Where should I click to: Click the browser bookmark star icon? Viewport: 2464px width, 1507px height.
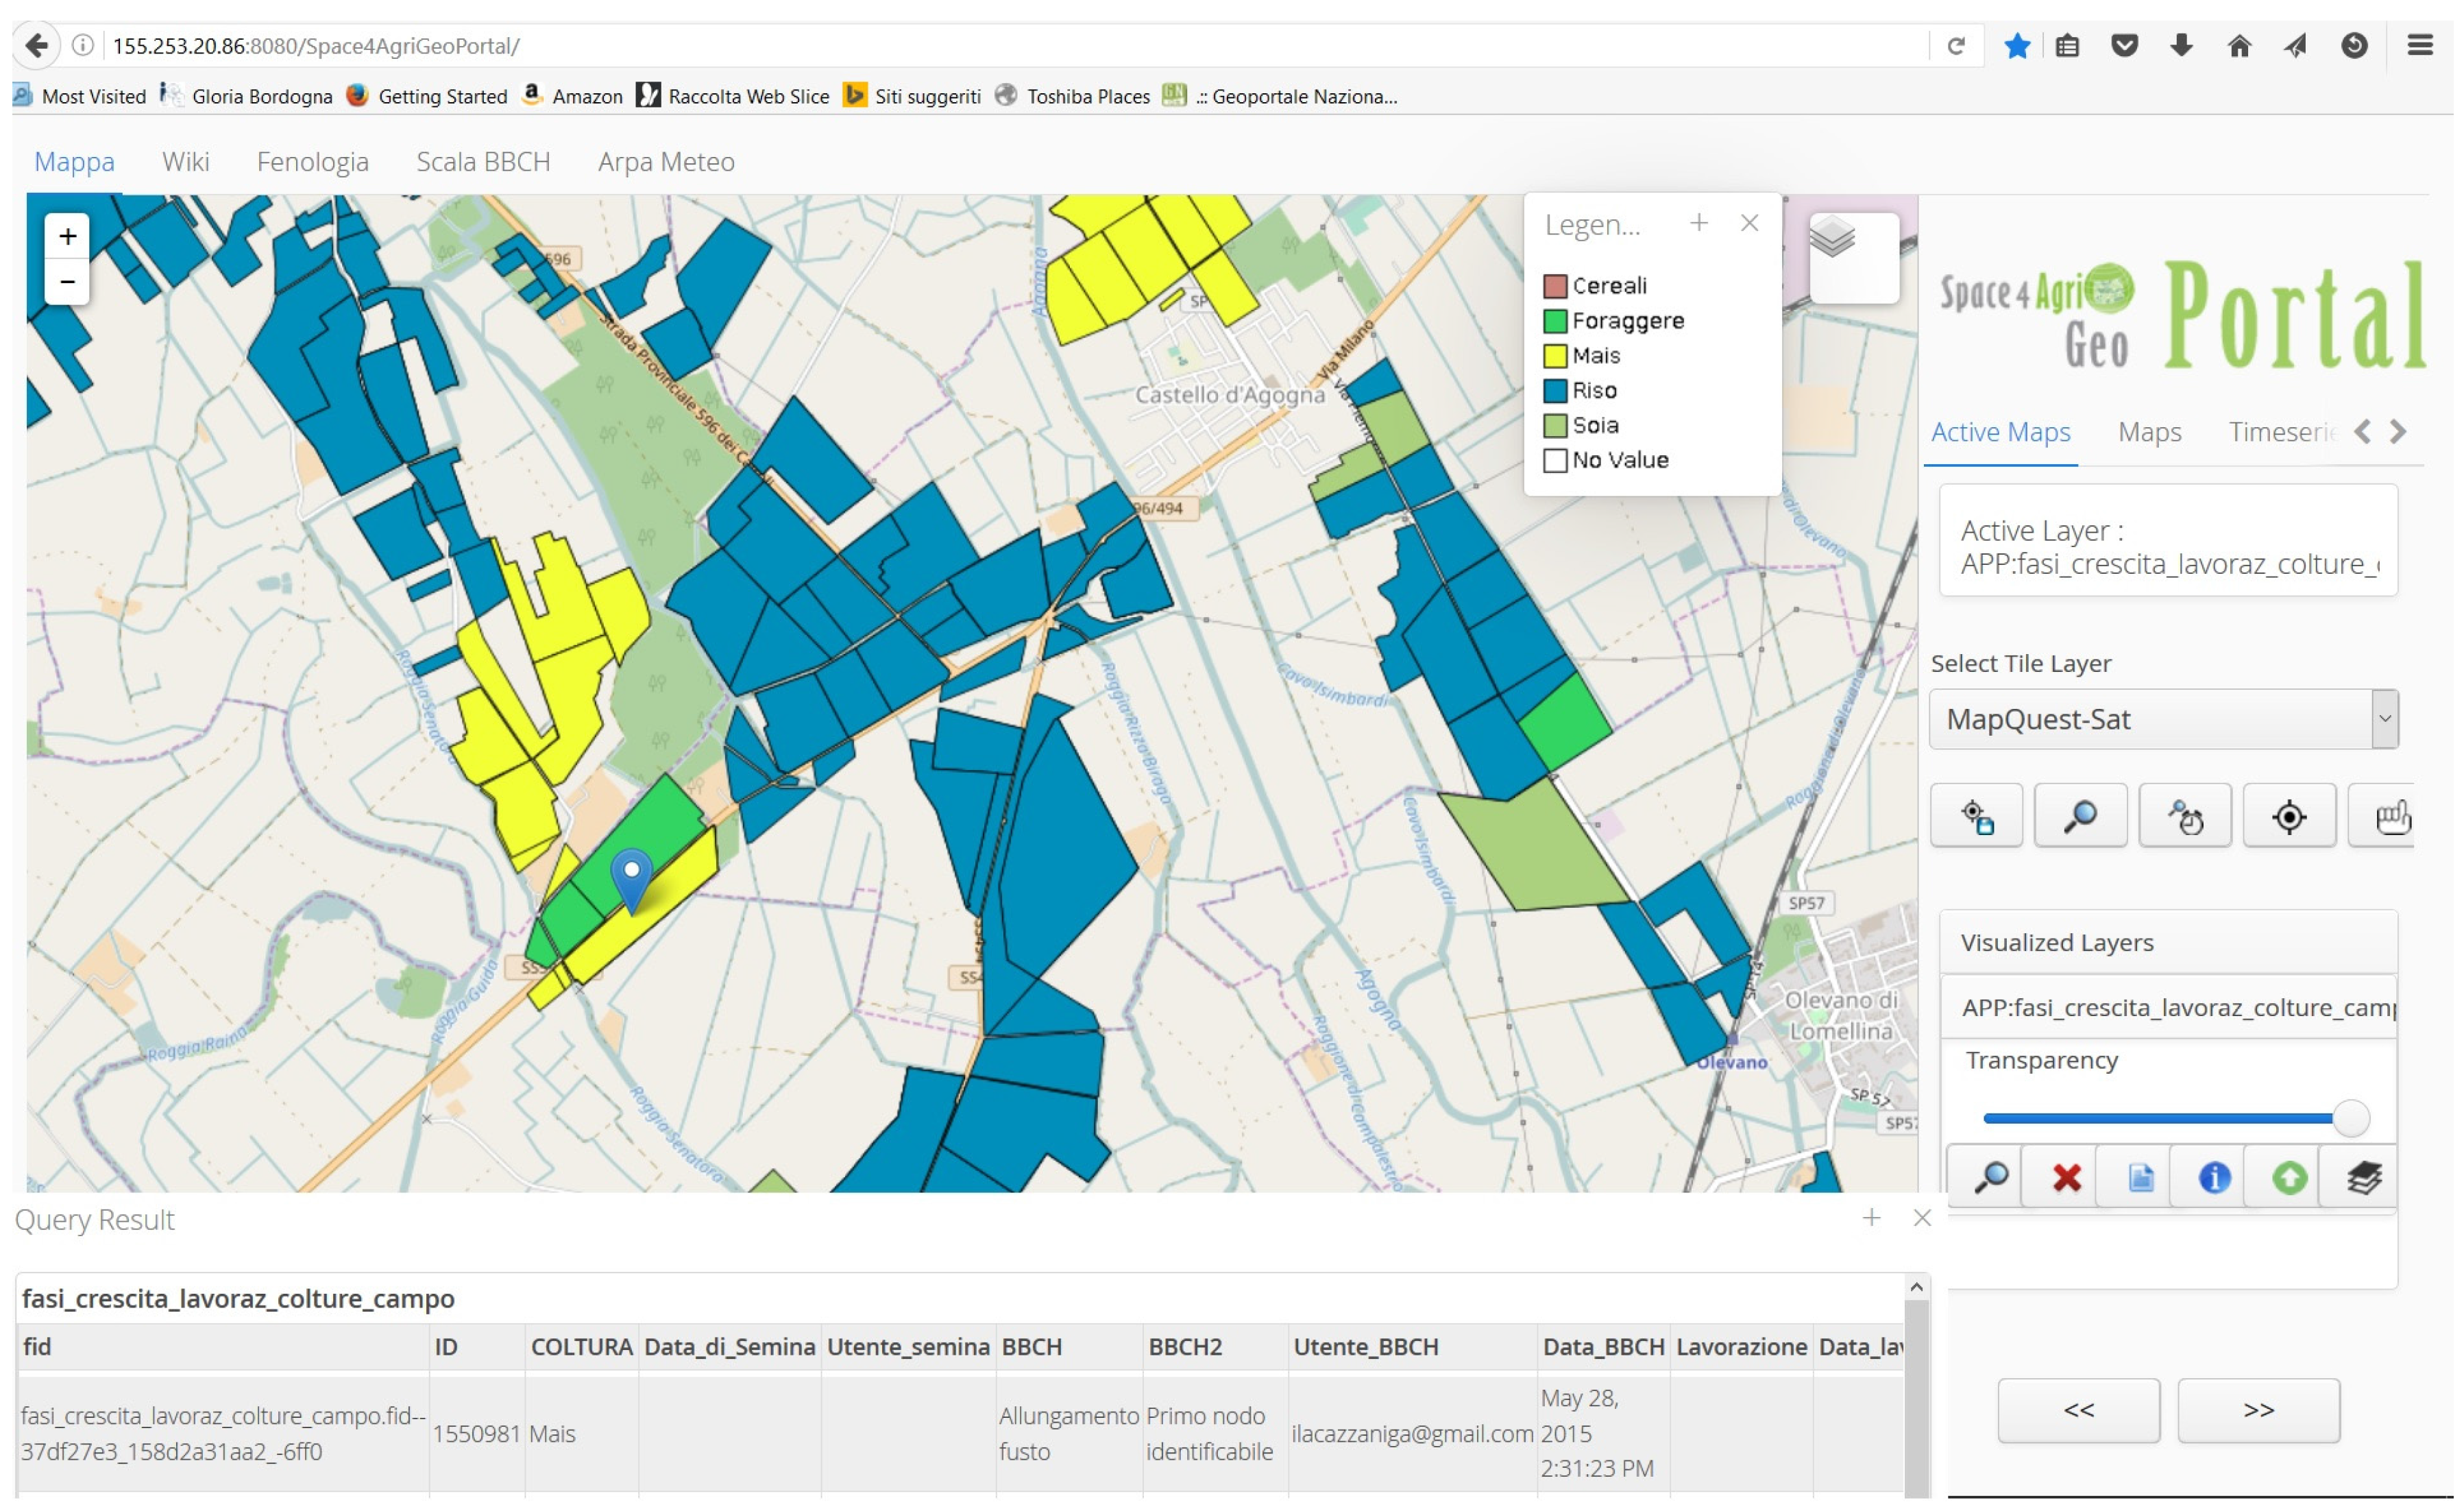[2017, 46]
